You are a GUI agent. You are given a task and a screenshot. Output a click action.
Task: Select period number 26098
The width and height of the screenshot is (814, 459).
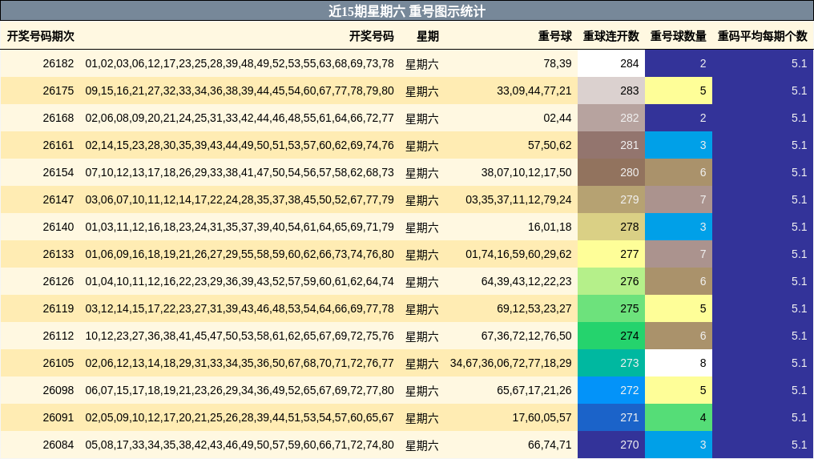click(x=58, y=390)
